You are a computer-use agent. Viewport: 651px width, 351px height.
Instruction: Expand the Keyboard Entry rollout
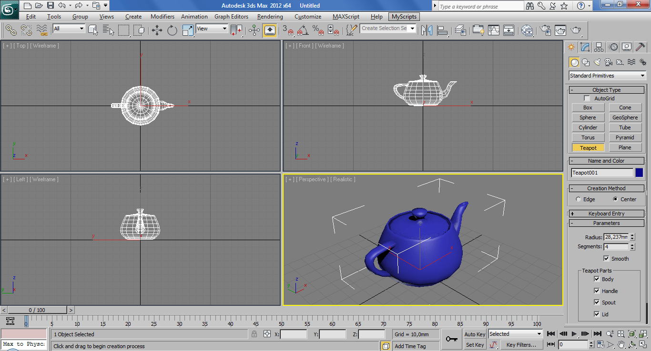click(606, 214)
